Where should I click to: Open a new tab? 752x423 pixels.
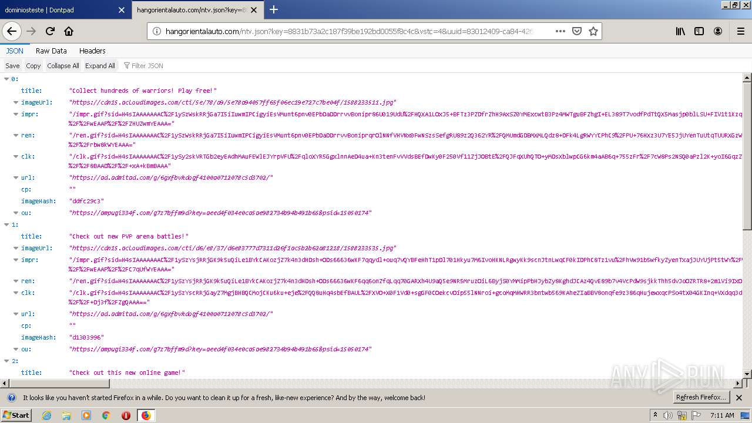274,9
